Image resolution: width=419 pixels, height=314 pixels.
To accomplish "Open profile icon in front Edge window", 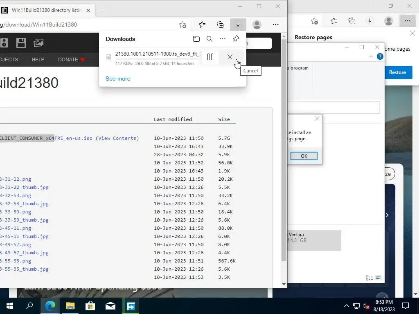I will 257,25.
